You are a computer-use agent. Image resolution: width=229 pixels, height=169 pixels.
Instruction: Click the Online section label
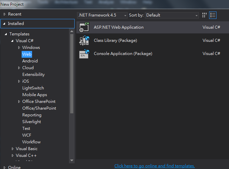point(14,167)
